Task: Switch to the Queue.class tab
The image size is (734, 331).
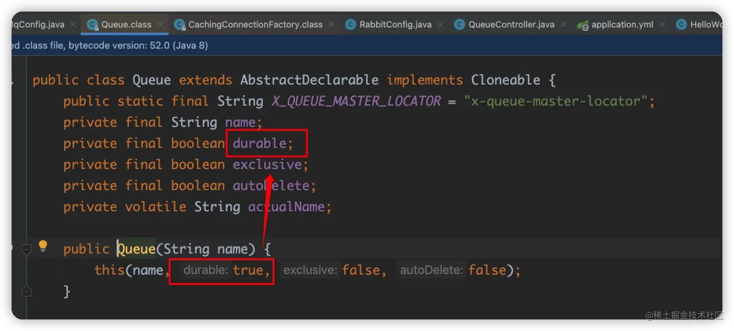Action: [x=126, y=25]
